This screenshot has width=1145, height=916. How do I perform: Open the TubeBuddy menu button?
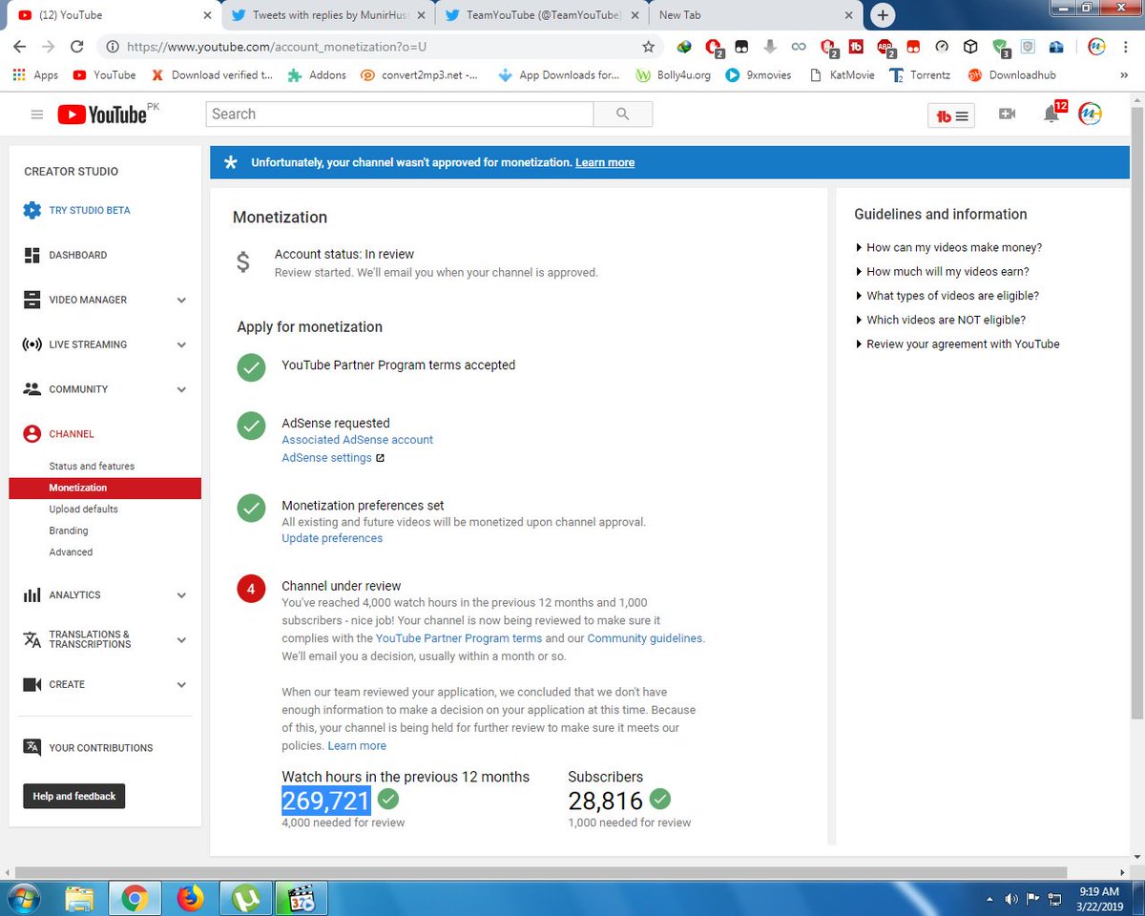coord(952,115)
